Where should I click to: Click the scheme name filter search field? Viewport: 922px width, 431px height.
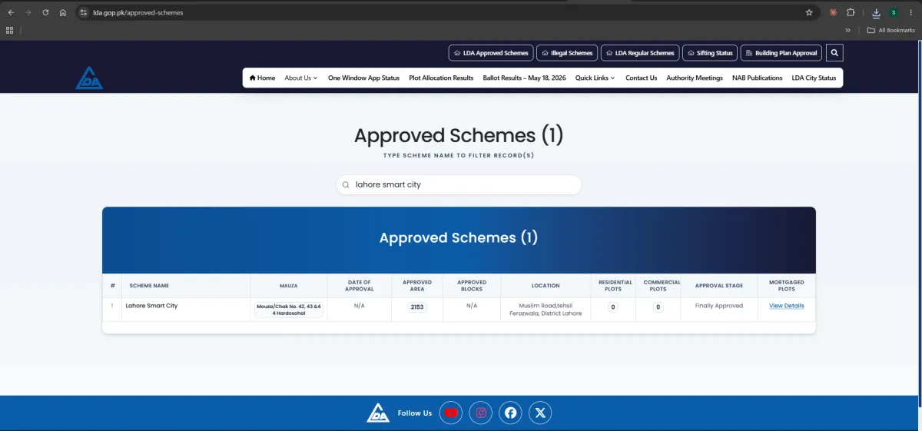coord(459,184)
